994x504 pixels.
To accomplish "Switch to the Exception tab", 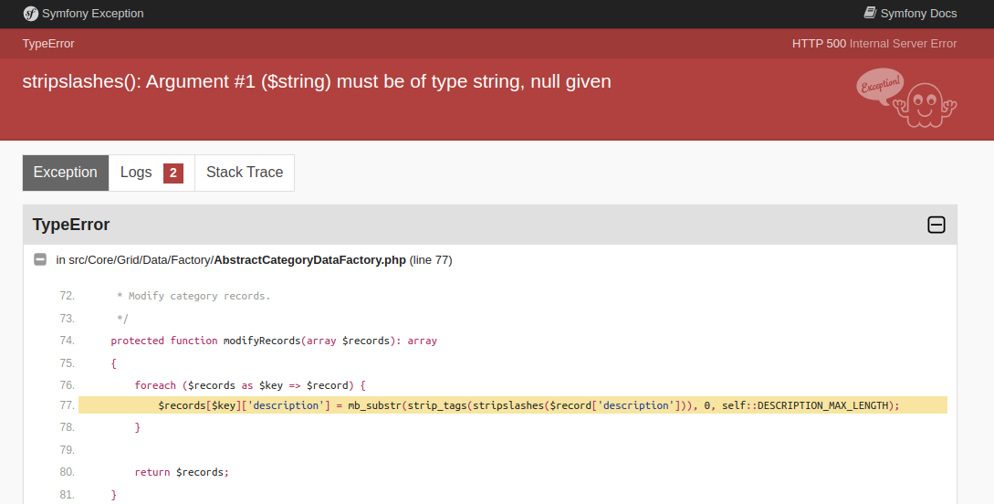I will (x=66, y=173).
